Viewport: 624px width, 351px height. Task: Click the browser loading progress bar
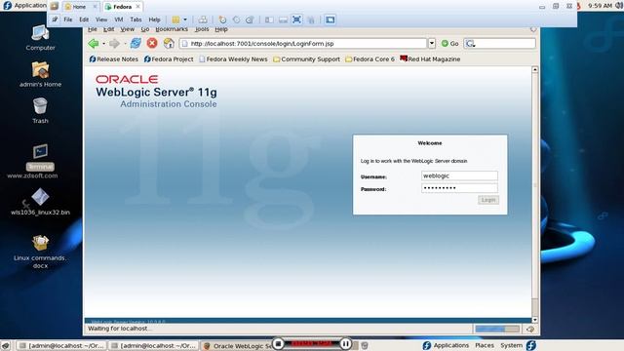497,329
